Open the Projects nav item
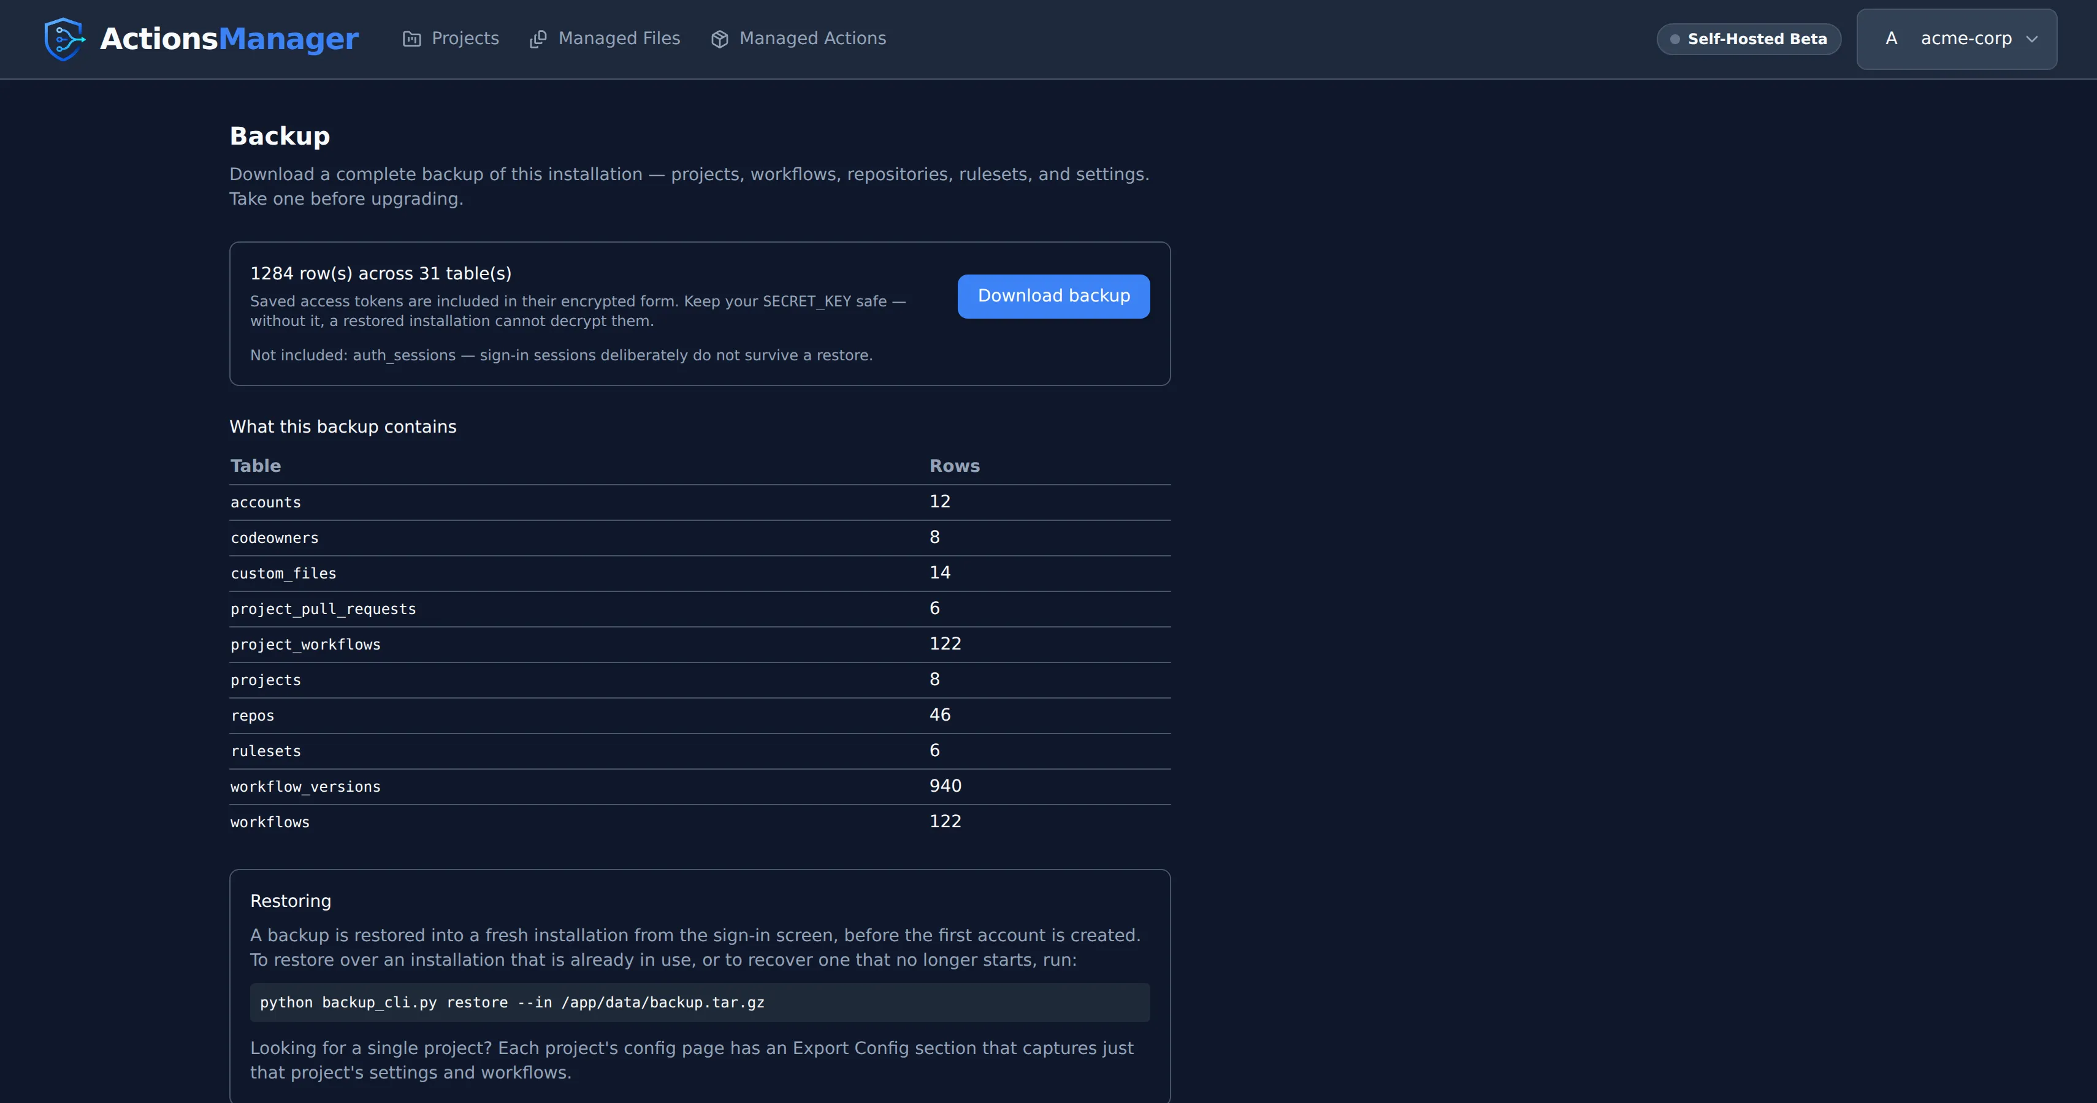Screen dimensions: 2097x1103 pos(451,39)
